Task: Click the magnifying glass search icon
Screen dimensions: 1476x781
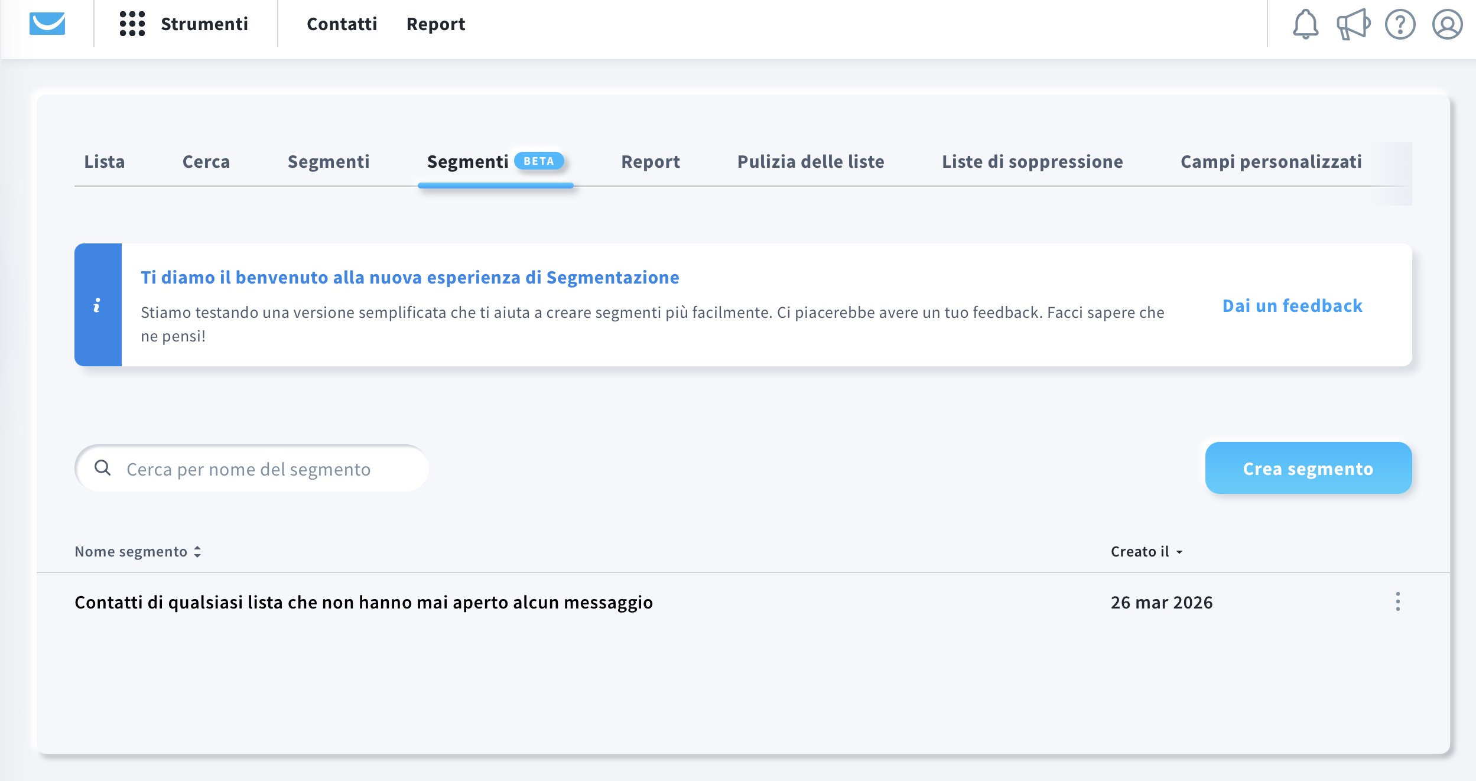Action: pos(103,468)
